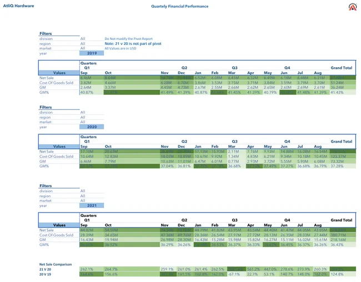The height and width of the screenshot is (282, 361).
Task: Click the Values header in the 2021 pivot table
Action: coord(59,225)
